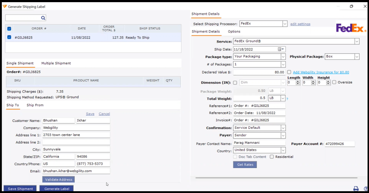
Task: Click the Declared Value input field
Action: click(x=259, y=72)
